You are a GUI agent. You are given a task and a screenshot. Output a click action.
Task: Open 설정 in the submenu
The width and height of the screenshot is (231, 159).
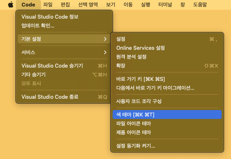(167, 39)
